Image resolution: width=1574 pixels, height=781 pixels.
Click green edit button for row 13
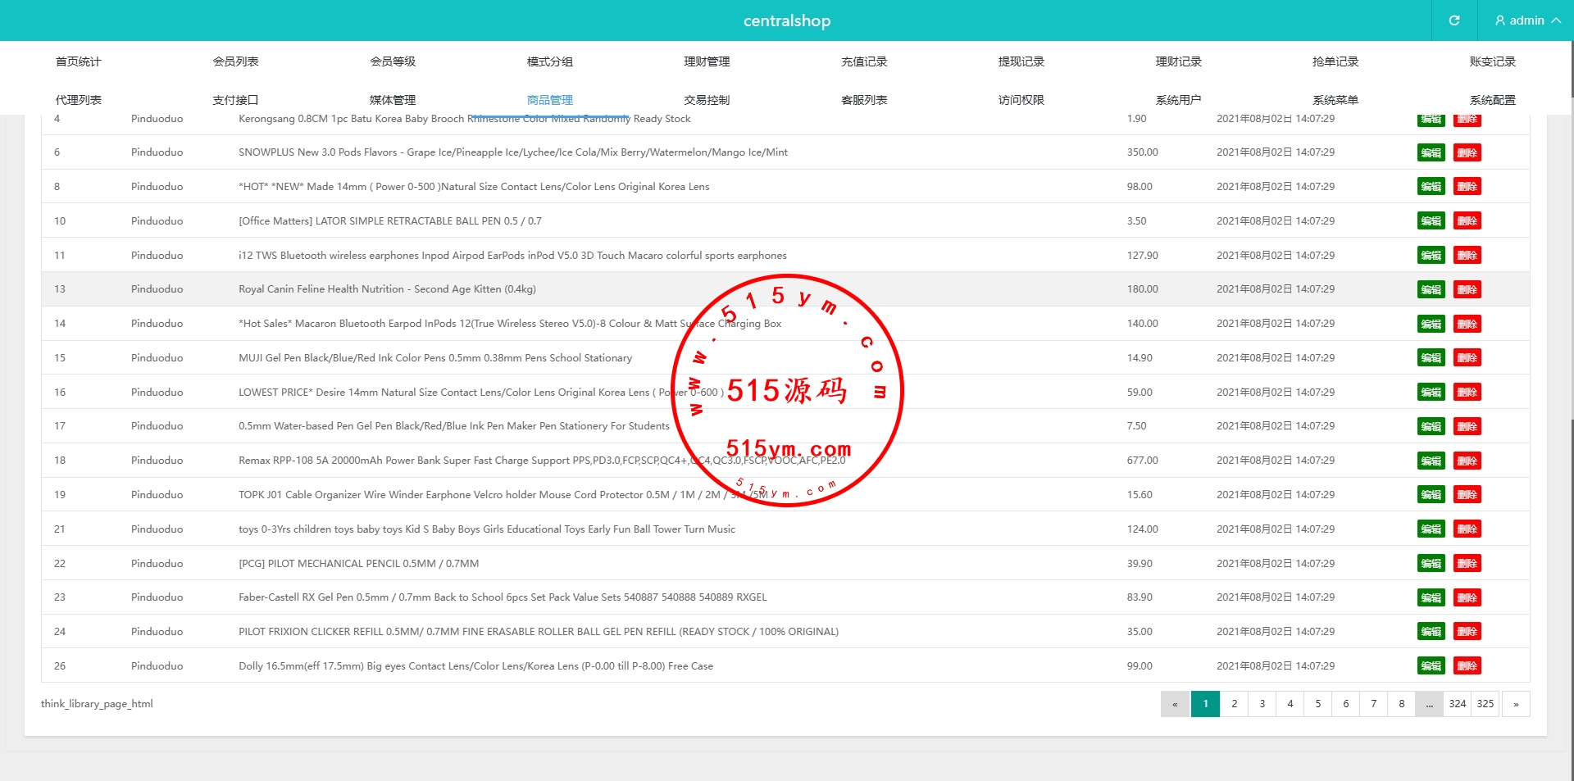(1431, 289)
